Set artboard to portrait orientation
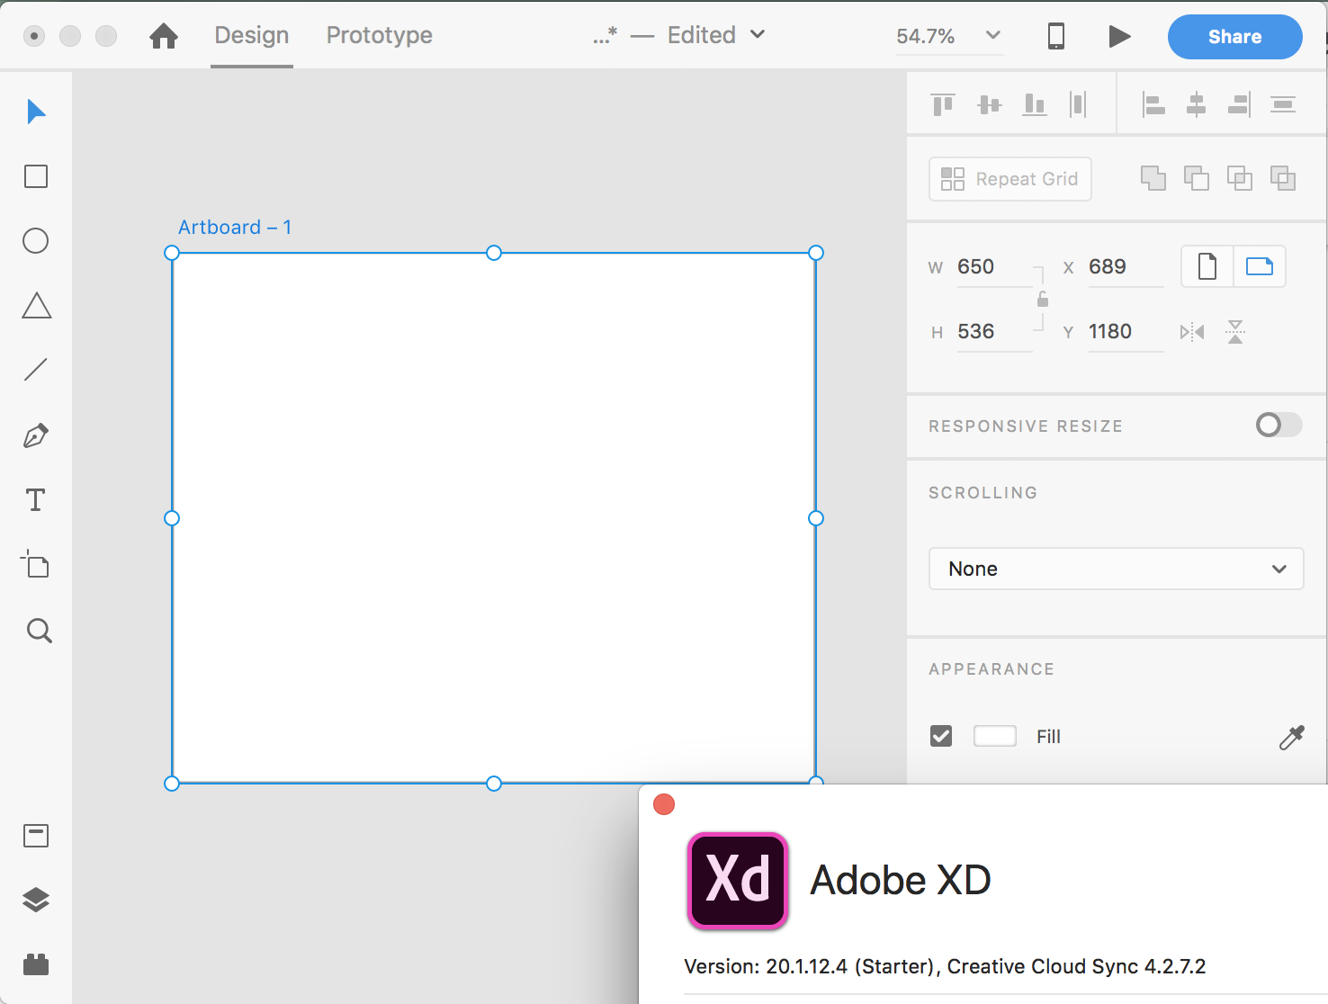This screenshot has height=1004, width=1328. click(1207, 266)
